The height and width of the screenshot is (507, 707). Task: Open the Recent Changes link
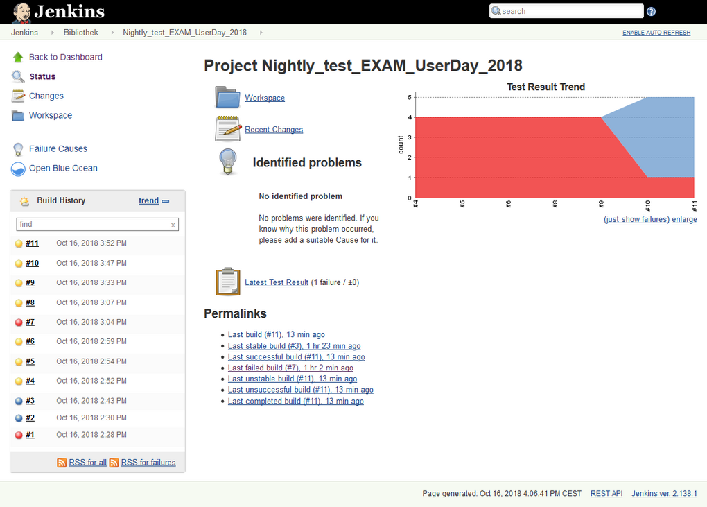pyautogui.click(x=274, y=130)
